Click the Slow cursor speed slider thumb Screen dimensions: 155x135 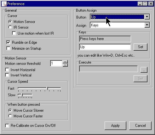[22, 95]
